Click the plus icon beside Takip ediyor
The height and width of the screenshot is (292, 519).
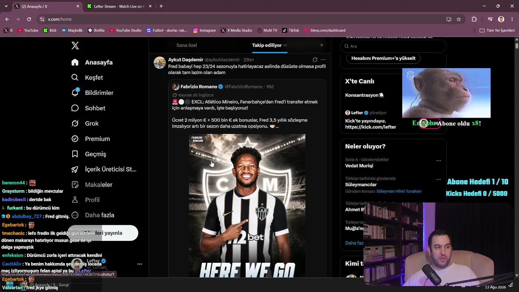coord(322,45)
